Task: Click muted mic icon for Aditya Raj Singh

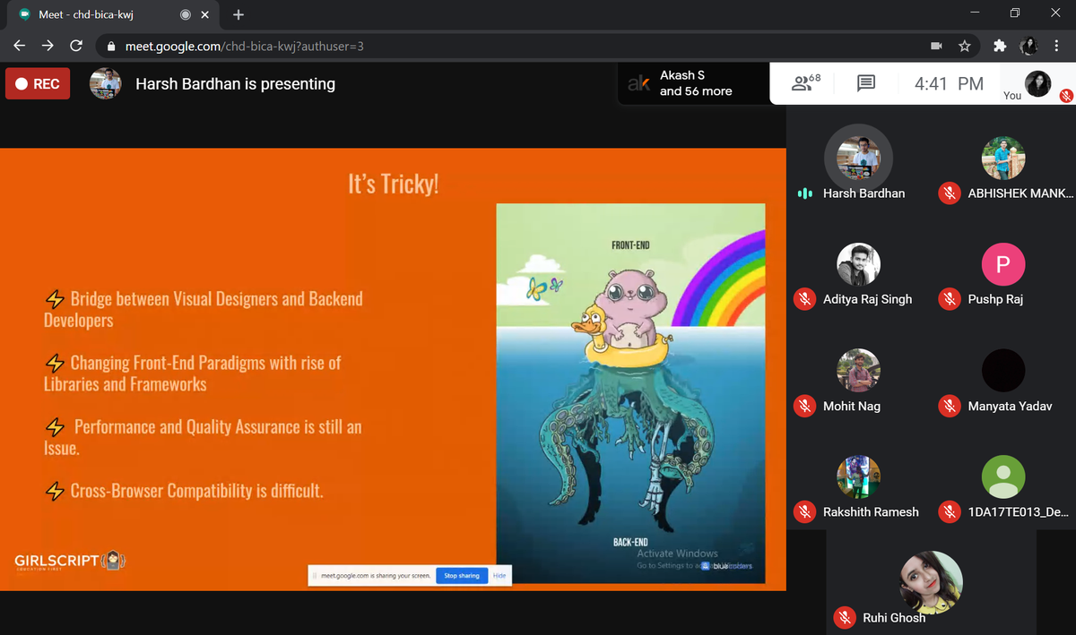Action: pyautogui.click(x=804, y=299)
